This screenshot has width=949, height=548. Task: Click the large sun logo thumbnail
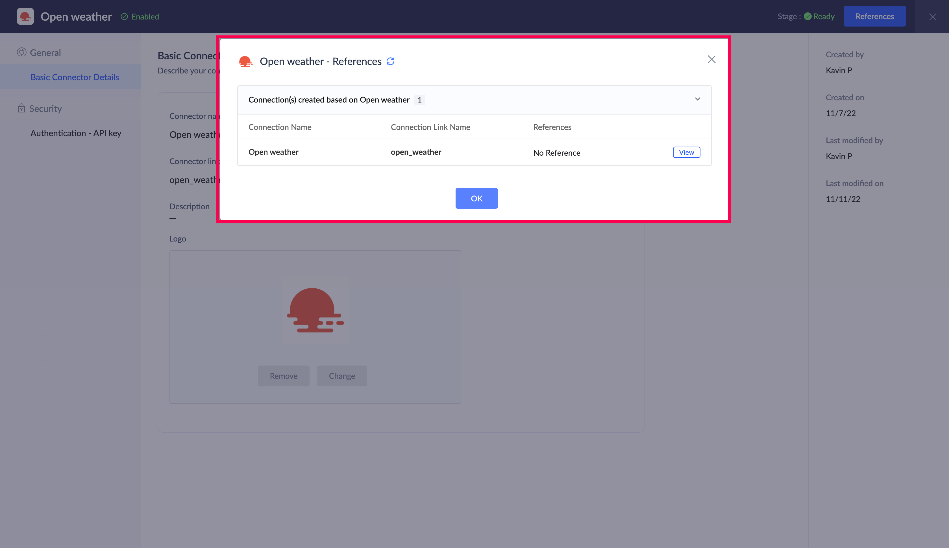click(x=315, y=310)
